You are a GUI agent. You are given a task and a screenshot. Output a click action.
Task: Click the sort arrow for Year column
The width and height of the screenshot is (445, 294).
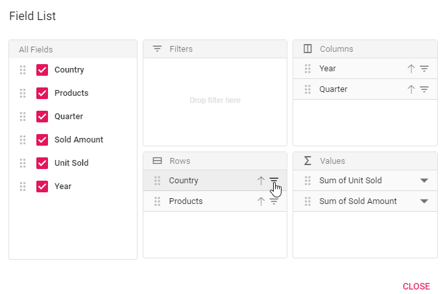tap(411, 69)
